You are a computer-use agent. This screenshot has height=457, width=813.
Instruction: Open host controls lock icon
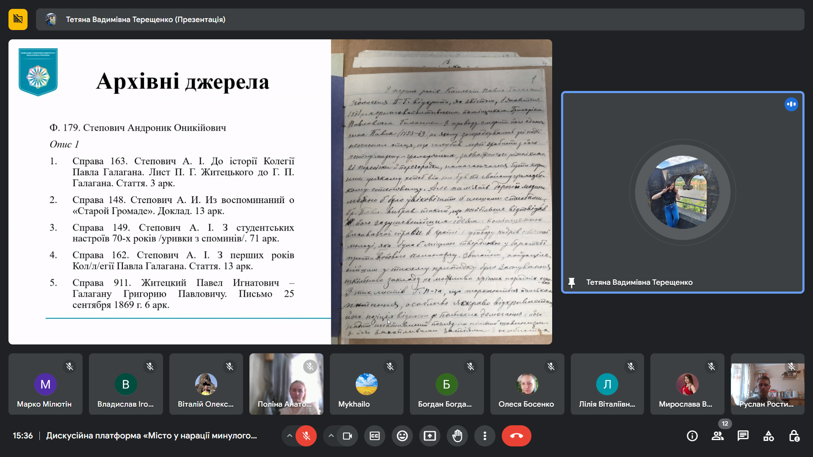tap(794, 436)
